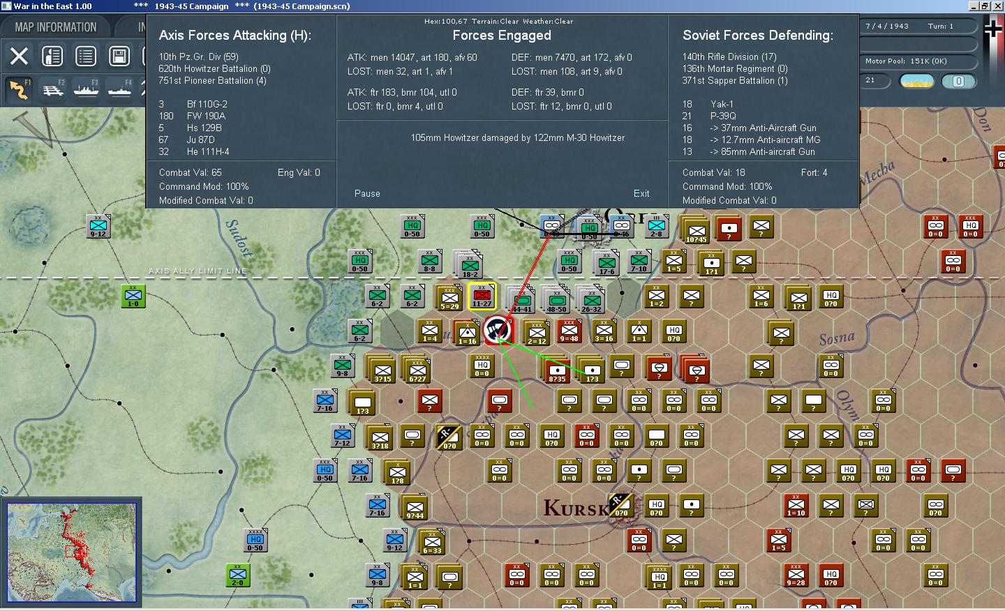Image resolution: width=1005 pixels, height=611 pixels.
Task: Toggle F1 move mode button
Action: [19, 89]
